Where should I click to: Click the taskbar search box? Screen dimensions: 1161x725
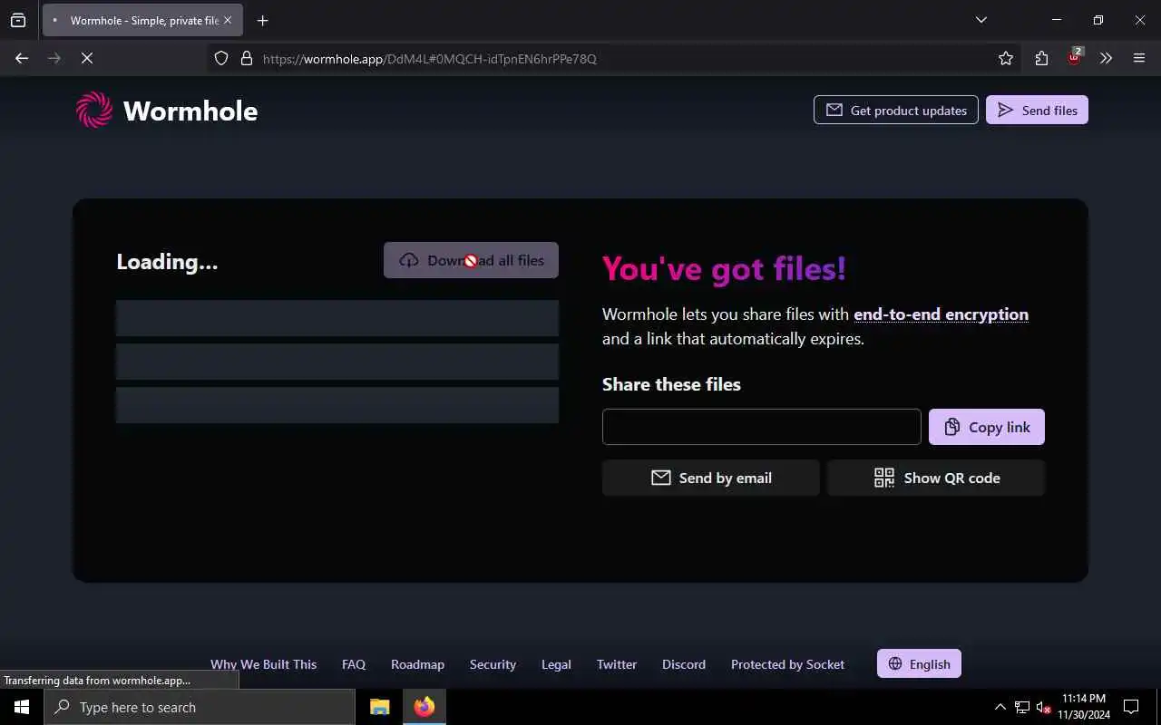(200, 707)
